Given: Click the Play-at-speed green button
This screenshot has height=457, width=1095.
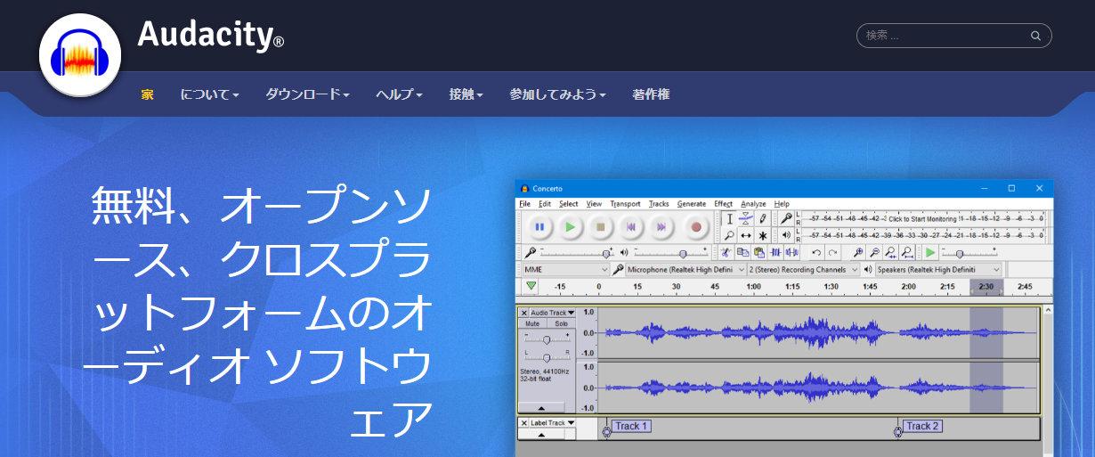Looking at the screenshot, I should click(930, 252).
